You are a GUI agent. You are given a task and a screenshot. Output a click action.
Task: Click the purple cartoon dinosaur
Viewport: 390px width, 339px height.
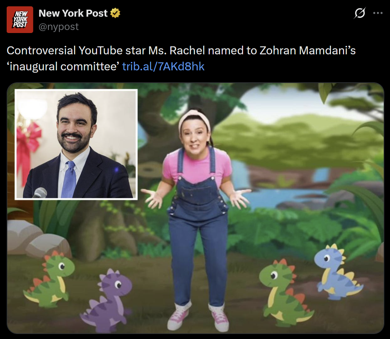pos(107,300)
